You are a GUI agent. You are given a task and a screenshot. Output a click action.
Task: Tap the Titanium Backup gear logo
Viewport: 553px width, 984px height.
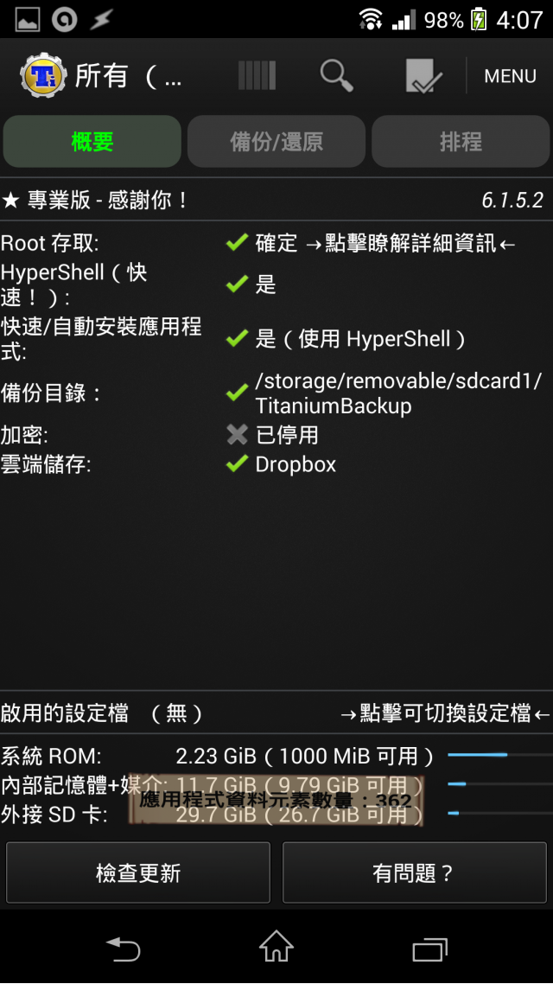42,77
